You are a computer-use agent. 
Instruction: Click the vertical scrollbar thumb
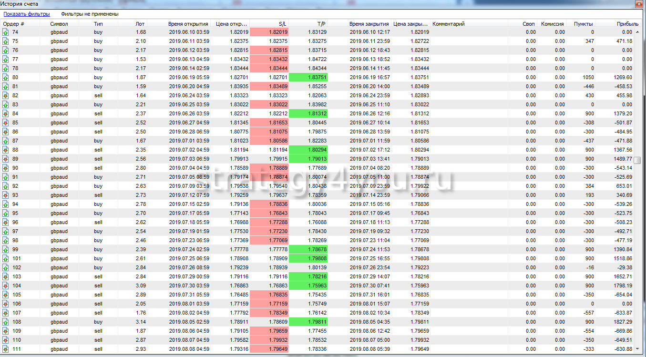point(637,160)
